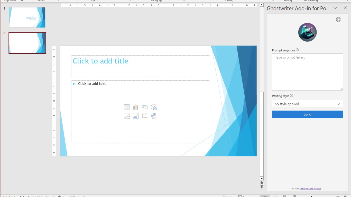Click the Stock Images icon in placeholder
The height and width of the screenshot is (197, 351).
click(x=136, y=116)
